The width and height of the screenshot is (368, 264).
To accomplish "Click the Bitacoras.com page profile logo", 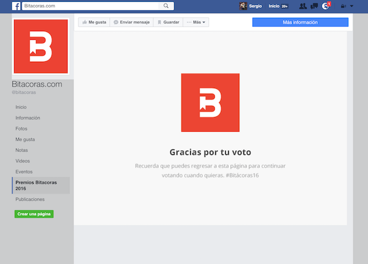I will point(40,47).
